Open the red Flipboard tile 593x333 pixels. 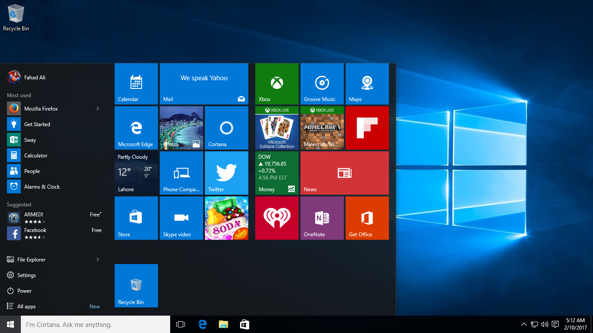pyautogui.click(x=367, y=128)
